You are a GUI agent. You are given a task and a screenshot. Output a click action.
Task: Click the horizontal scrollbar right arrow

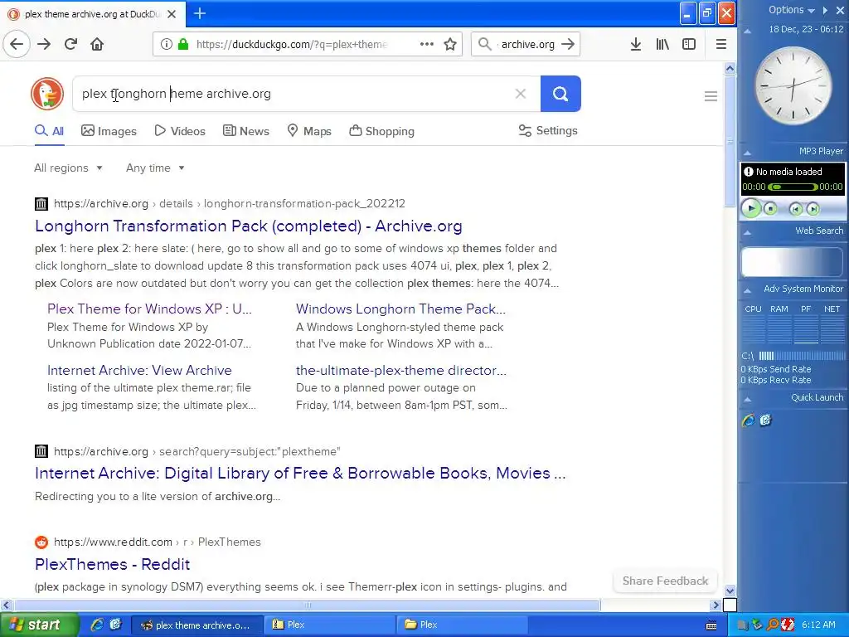tap(716, 605)
